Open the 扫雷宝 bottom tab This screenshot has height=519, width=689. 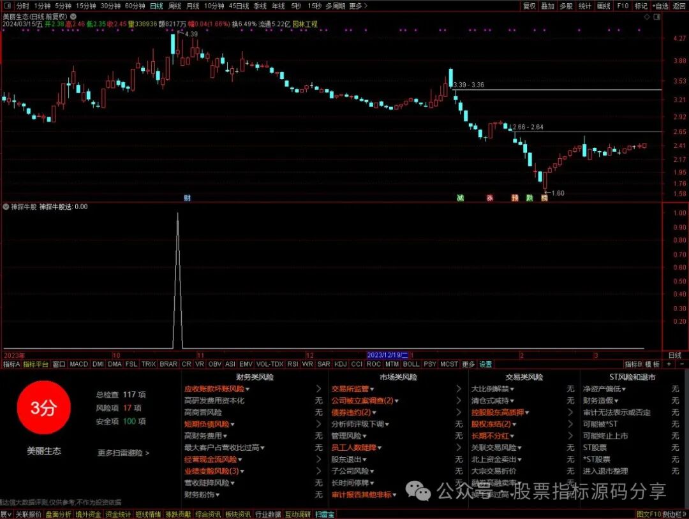click(x=325, y=514)
